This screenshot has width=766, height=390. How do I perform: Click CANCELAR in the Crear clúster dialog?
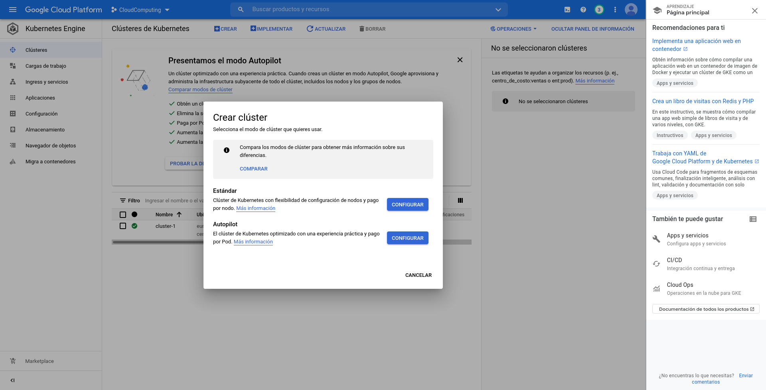point(418,275)
